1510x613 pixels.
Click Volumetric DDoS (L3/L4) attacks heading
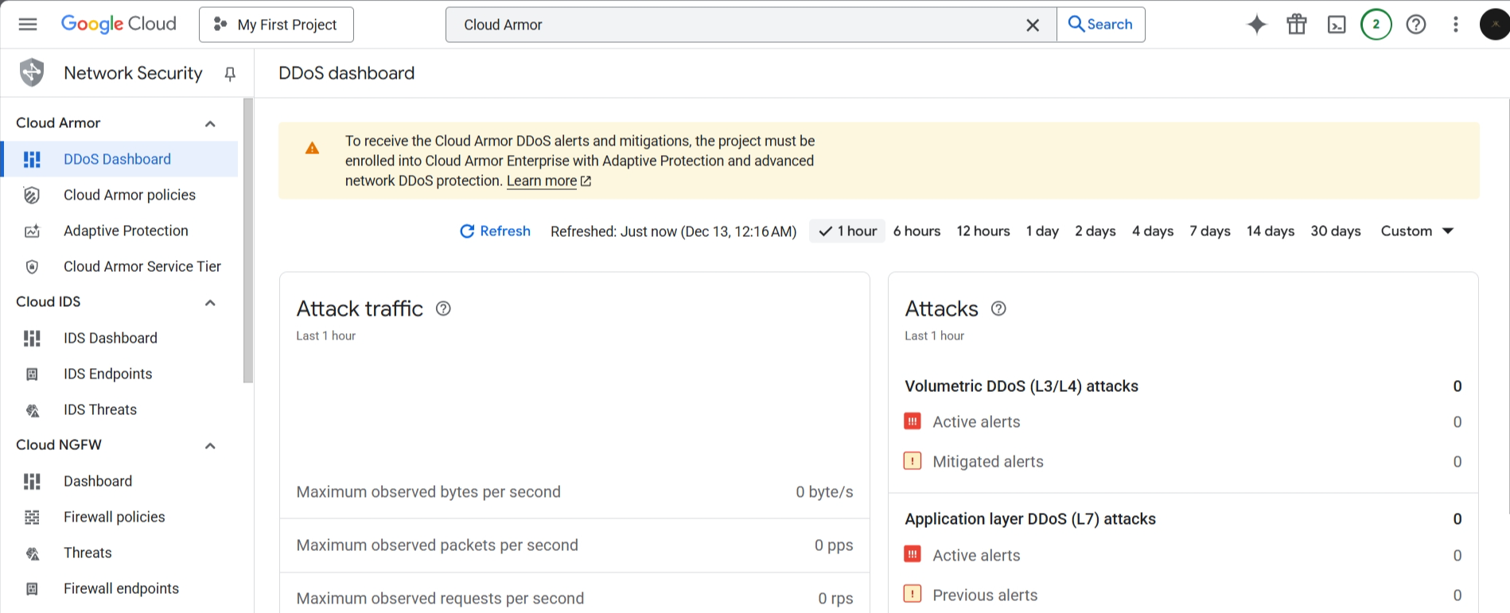1022,386
